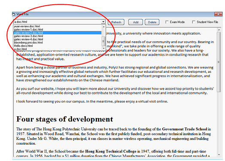Select gates review-1.doc.html in the list
Viewport: 225px width, 161px height.
pos(58,30)
